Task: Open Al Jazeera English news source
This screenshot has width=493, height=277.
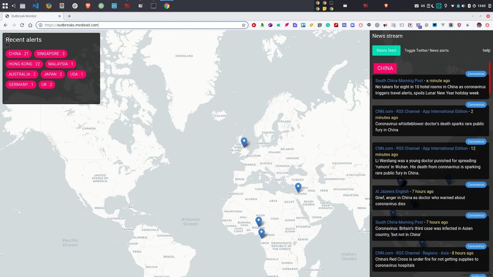Action: [x=392, y=192]
